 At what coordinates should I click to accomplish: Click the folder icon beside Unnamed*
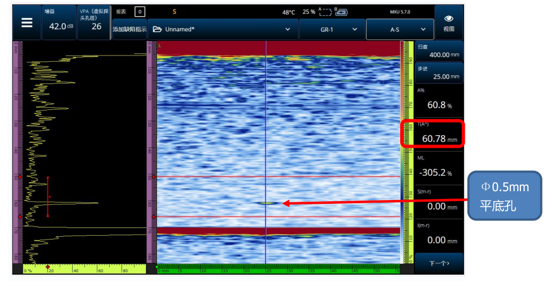pos(157,29)
